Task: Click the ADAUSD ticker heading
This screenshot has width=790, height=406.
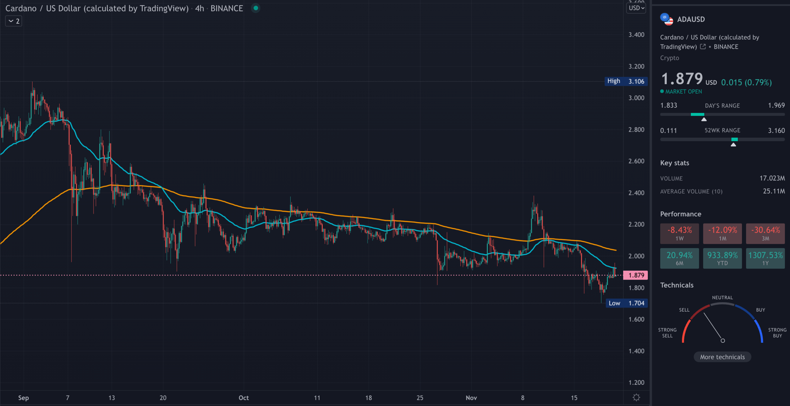Action: tap(691, 20)
